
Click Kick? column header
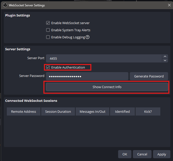coord(148,111)
